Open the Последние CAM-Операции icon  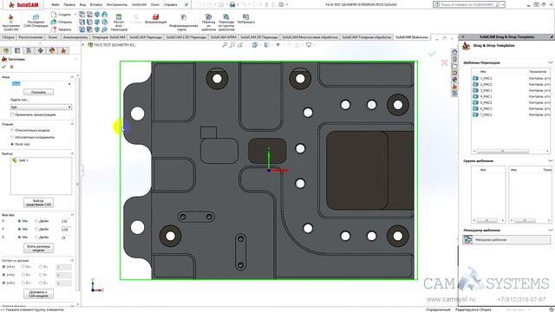(36, 17)
